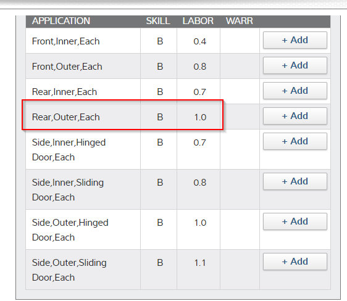Select the Rear,Outer,Each application text

coord(65,117)
